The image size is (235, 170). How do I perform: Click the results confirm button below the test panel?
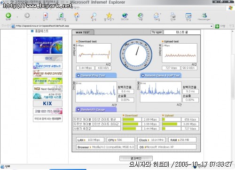click(x=136, y=158)
